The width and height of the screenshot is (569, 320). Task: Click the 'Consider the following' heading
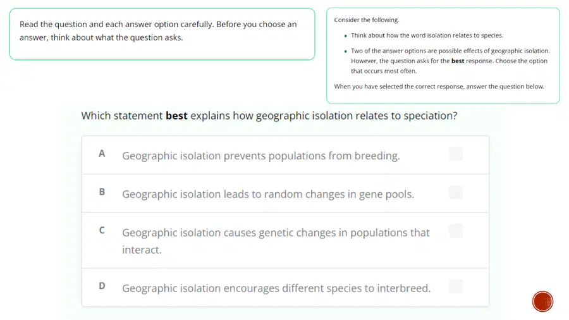click(x=367, y=20)
